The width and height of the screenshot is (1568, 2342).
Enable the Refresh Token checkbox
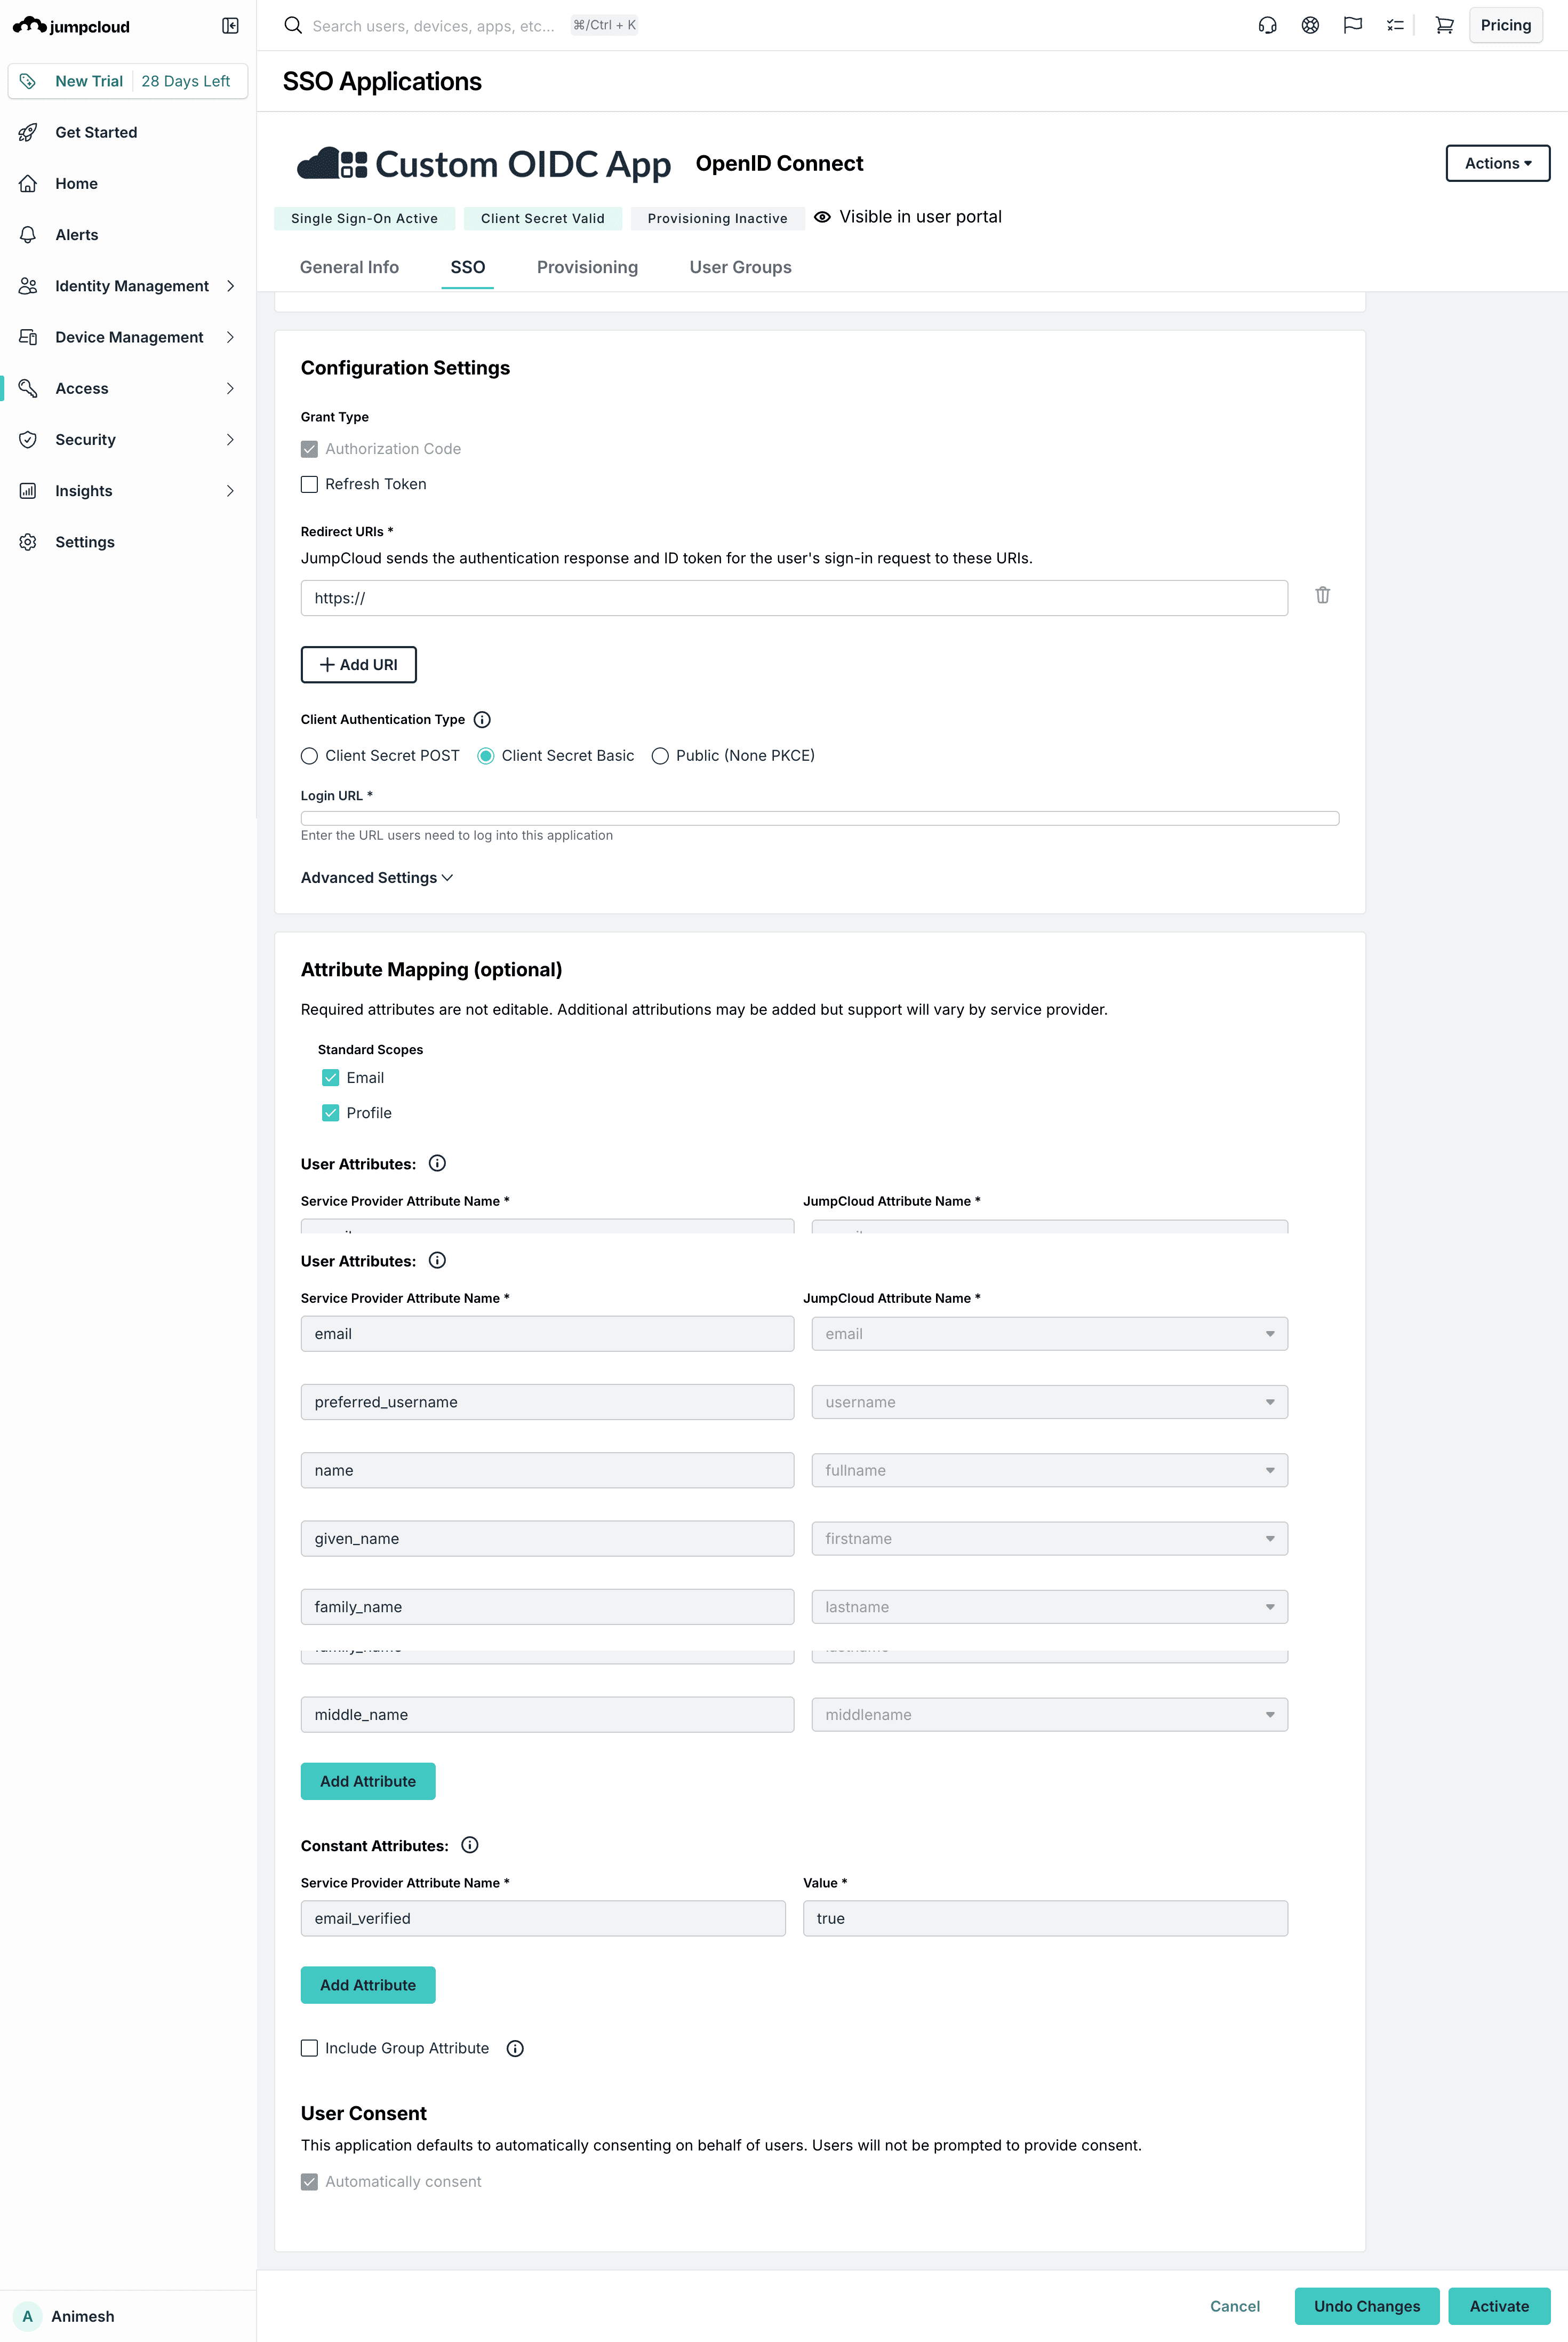[x=309, y=484]
